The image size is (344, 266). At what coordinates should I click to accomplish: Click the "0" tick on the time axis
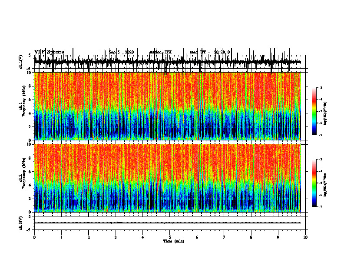[34, 237]
